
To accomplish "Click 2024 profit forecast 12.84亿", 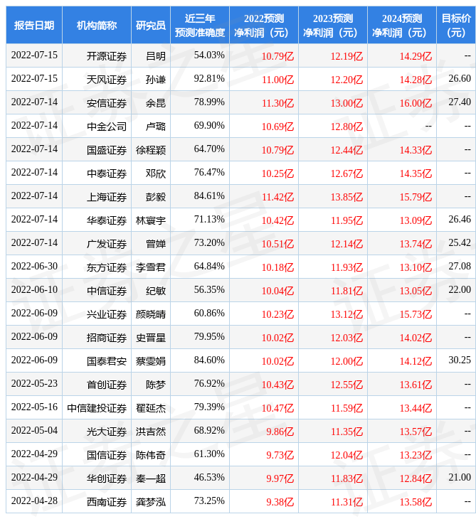I will point(416,478).
